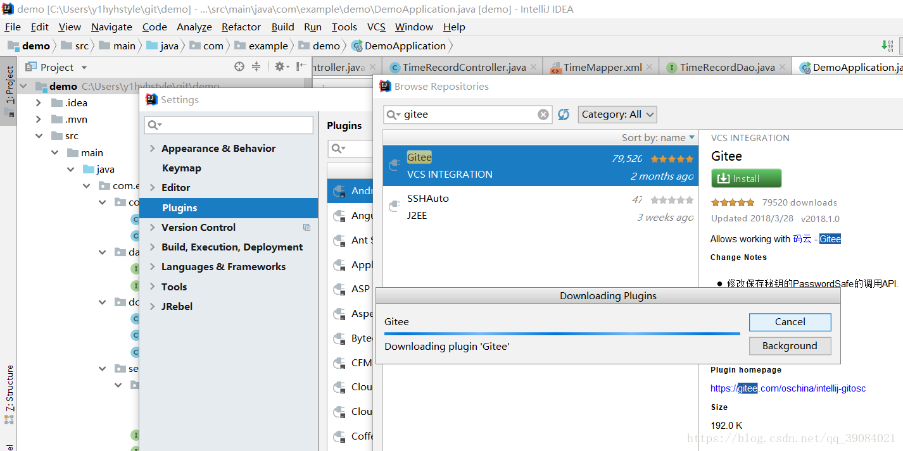Send download to Background
Viewport: 903px width, 451px height.
coord(790,346)
